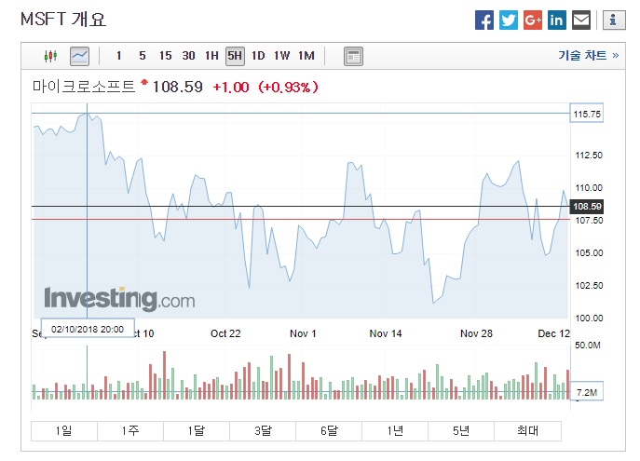Open the 기술 차트 link

[x=588, y=55]
